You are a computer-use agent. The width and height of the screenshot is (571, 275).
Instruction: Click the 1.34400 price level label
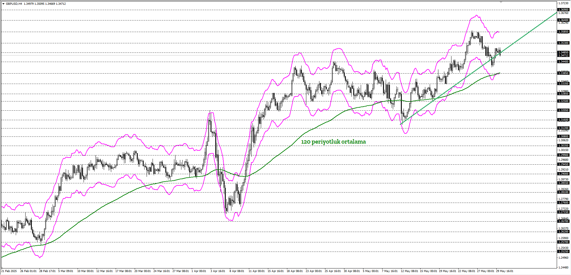coord(563,62)
